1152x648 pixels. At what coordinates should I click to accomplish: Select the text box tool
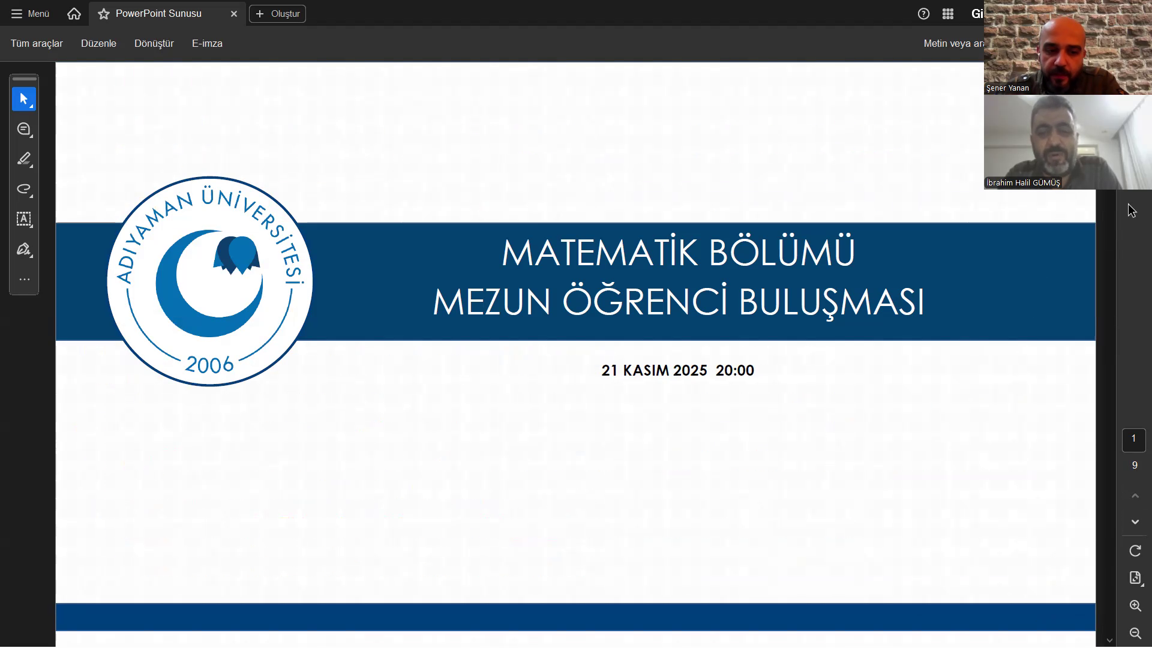24,219
